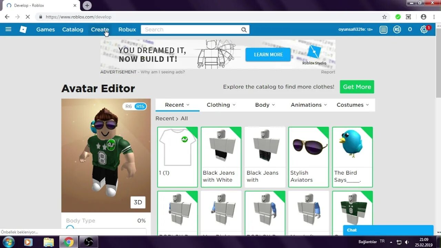Click the TR language indicator

pos(382,241)
